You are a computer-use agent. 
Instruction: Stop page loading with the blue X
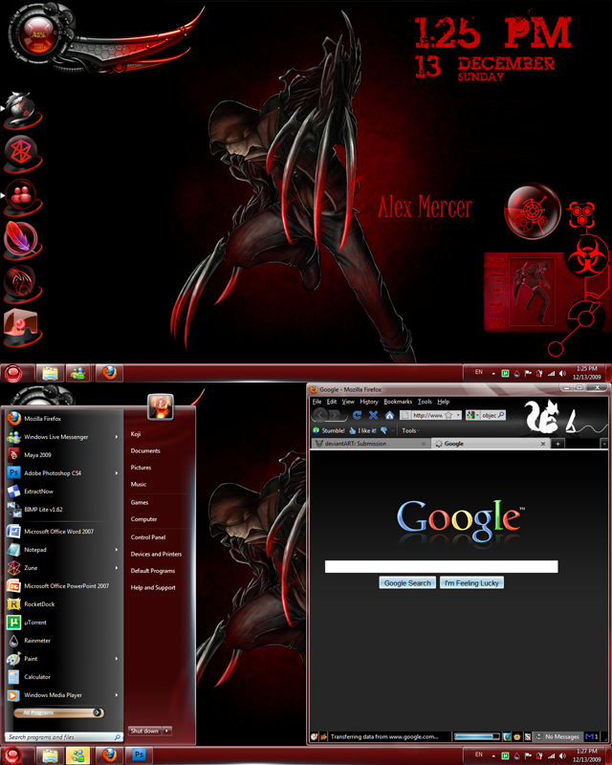click(x=373, y=415)
